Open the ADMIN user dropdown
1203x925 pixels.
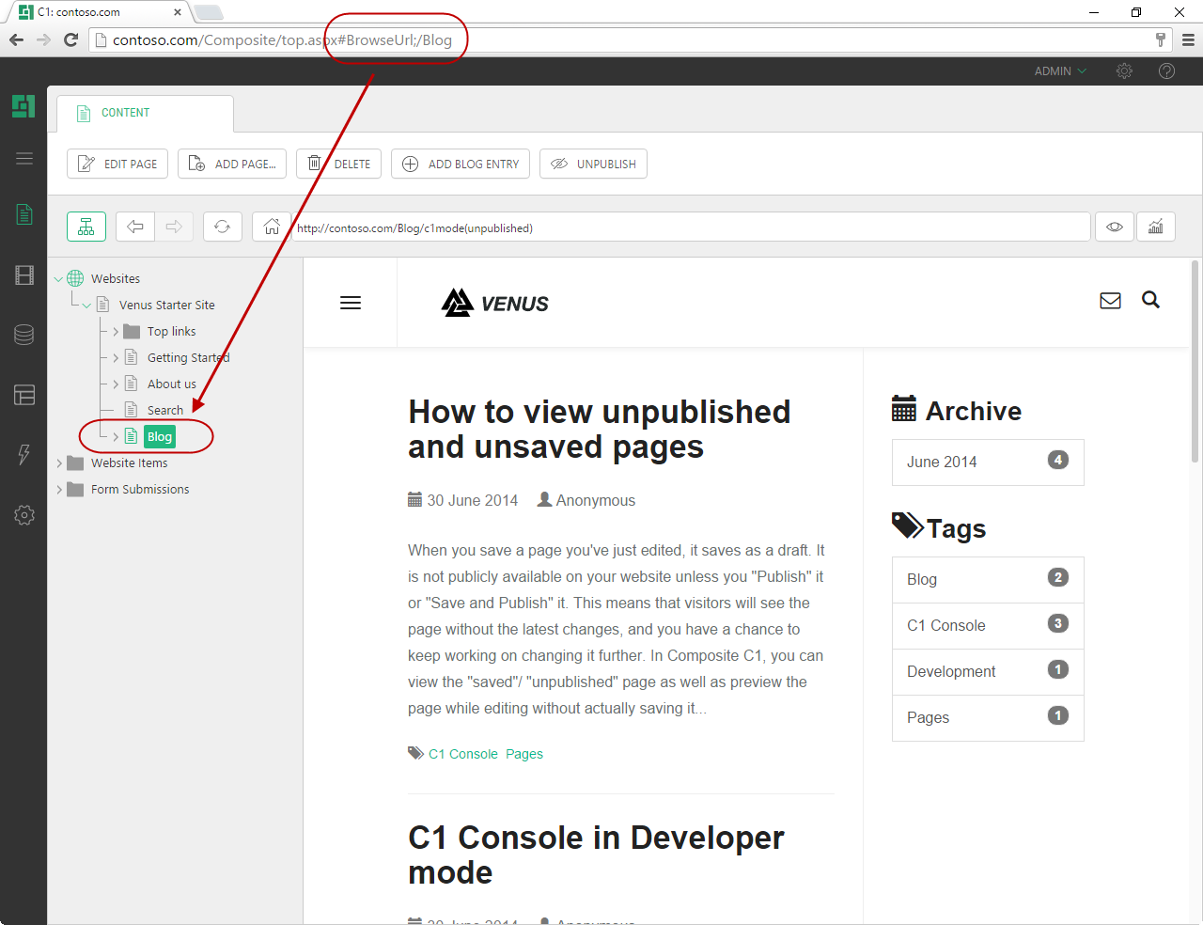(1059, 71)
